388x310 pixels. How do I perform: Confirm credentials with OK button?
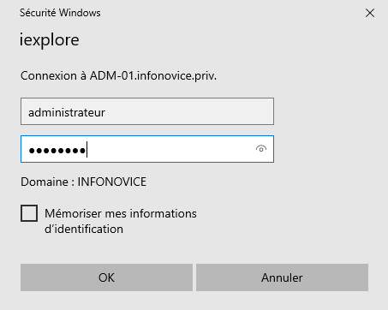coord(106,277)
